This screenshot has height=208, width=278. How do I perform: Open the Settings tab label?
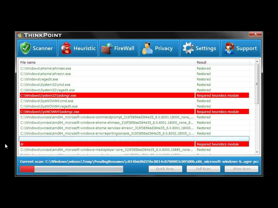[206, 48]
